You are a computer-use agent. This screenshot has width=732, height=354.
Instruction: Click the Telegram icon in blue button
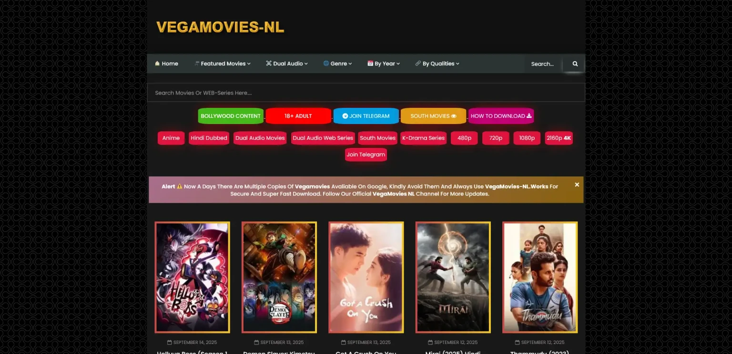(x=345, y=116)
